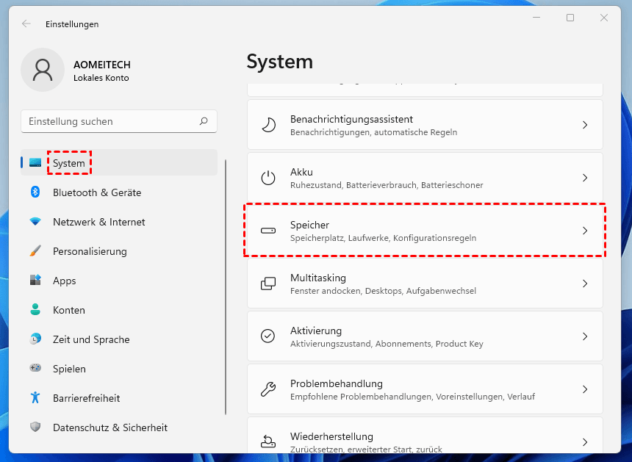
Task: Click the Speicher drive icon
Action: point(268,231)
